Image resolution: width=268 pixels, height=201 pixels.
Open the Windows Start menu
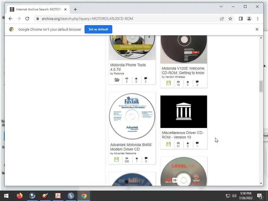pos(6,196)
